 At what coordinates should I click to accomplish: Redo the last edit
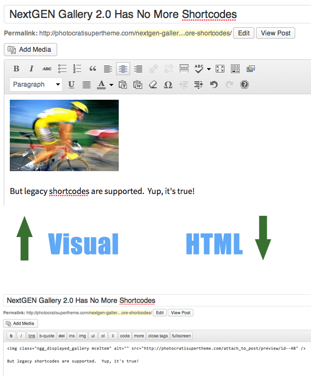coord(229,84)
